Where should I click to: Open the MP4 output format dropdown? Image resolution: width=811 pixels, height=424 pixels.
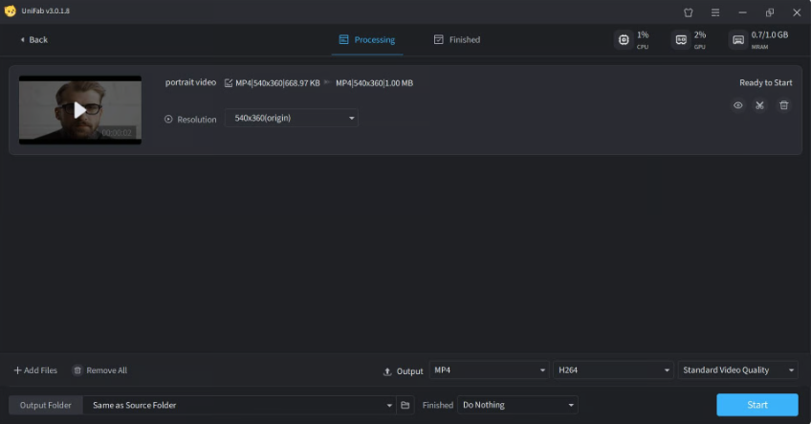pyautogui.click(x=489, y=370)
